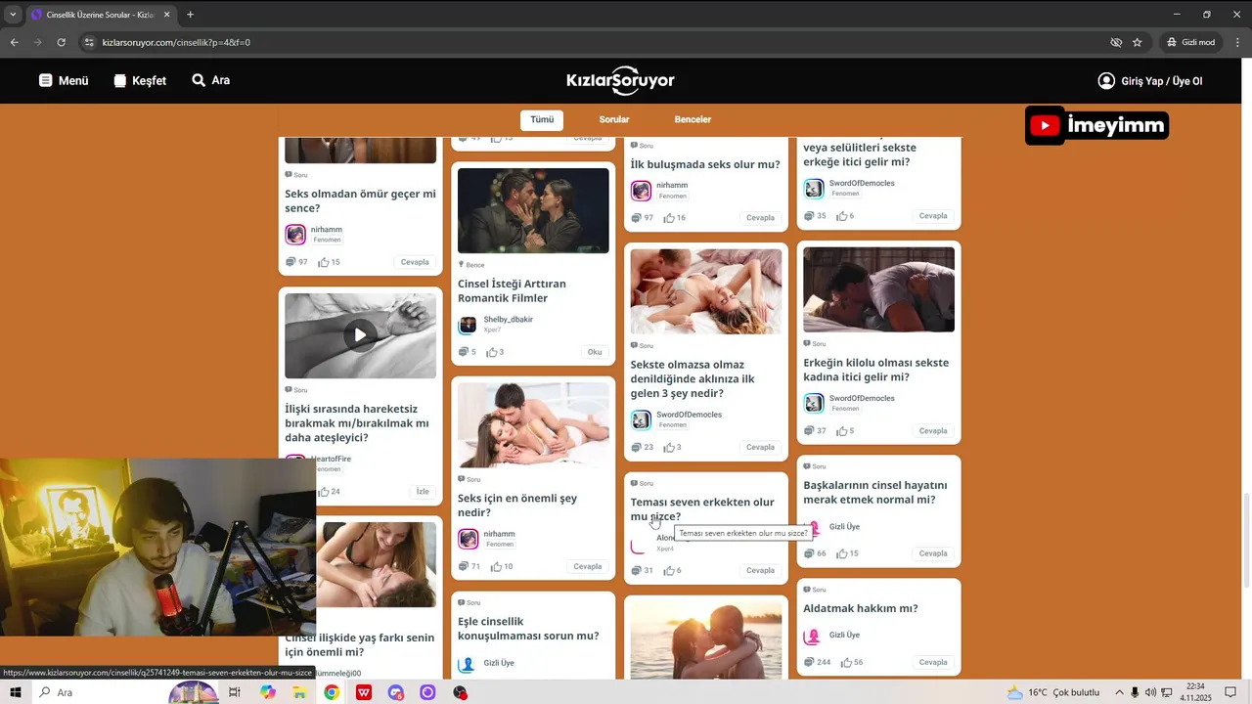Open SwordOfDemocles avatar on 'Erkeğin kilolu' card
The width and height of the screenshot is (1252, 704).
coord(814,403)
